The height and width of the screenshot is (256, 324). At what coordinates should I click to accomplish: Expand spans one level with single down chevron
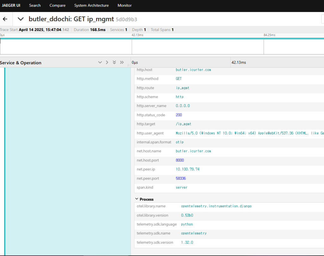coord(100,63)
